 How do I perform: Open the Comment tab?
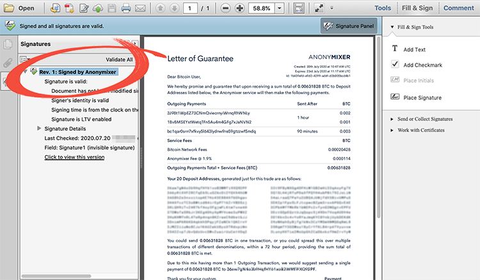[x=458, y=8]
